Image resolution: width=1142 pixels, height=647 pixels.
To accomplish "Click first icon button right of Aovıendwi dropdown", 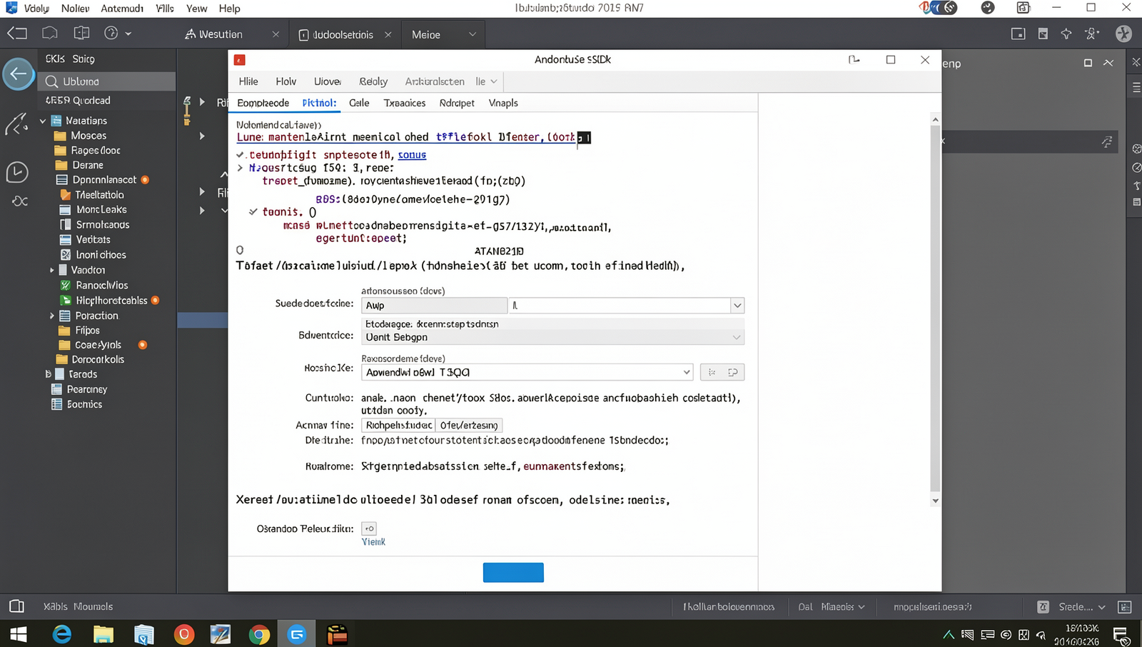I will pos(712,372).
